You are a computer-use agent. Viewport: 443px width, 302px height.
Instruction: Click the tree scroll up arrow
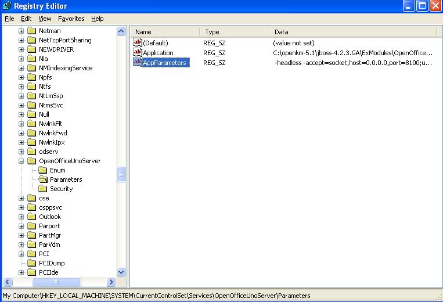(x=121, y=31)
